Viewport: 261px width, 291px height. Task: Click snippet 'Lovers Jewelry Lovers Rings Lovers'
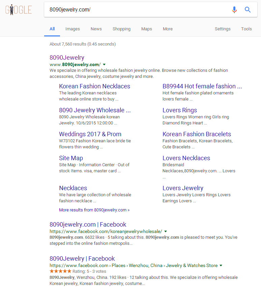click(197, 195)
